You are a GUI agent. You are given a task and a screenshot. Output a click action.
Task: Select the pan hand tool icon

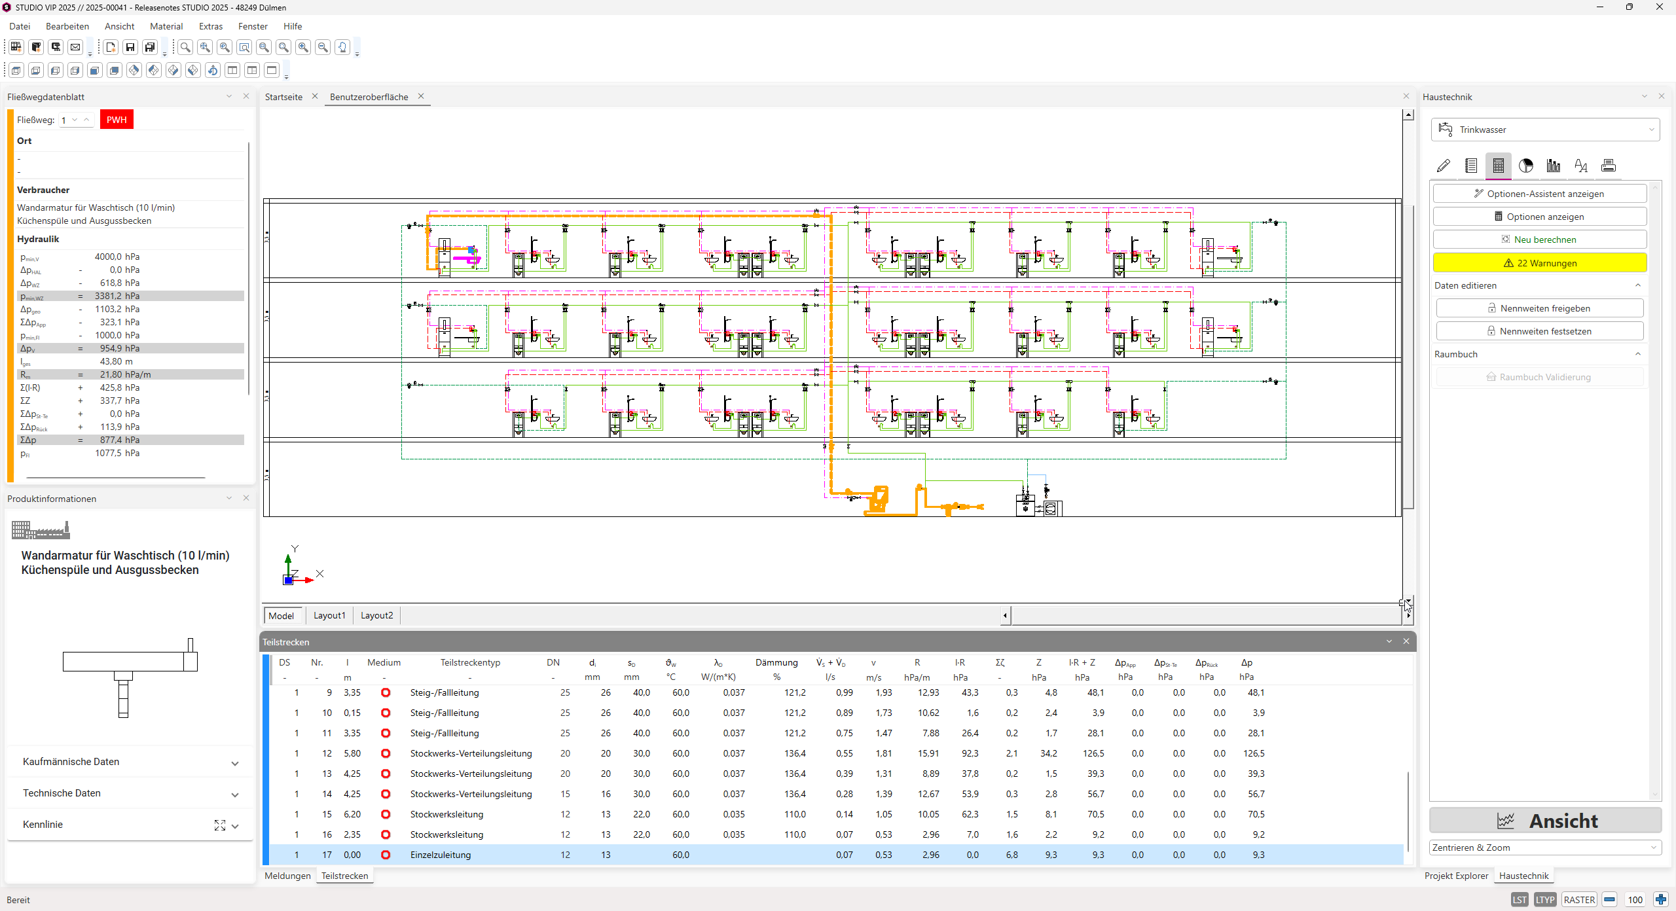coord(342,47)
